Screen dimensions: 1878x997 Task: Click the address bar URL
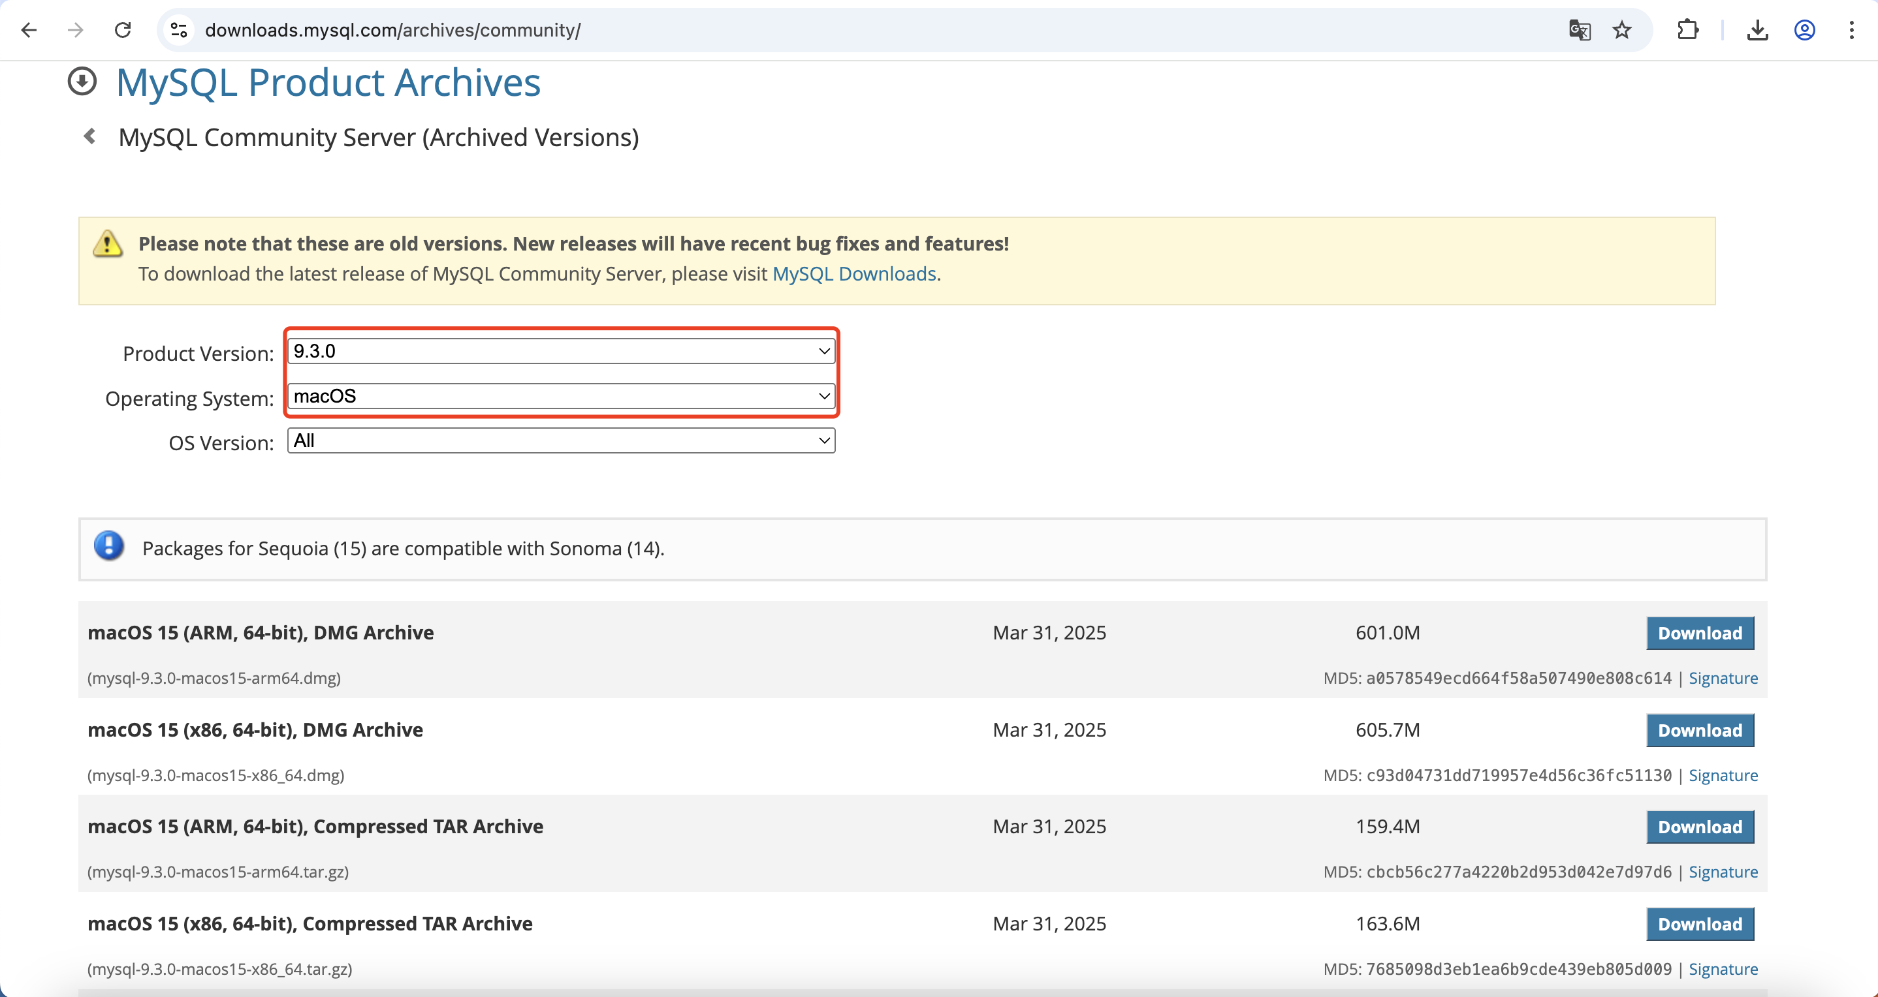click(x=393, y=30)
